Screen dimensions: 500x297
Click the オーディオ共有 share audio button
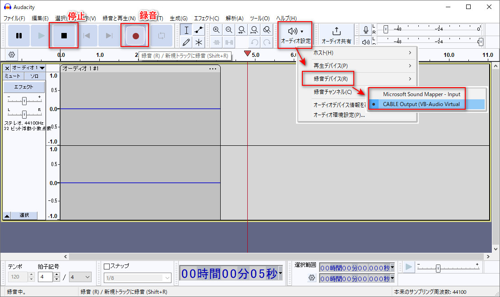pos(336,35)
